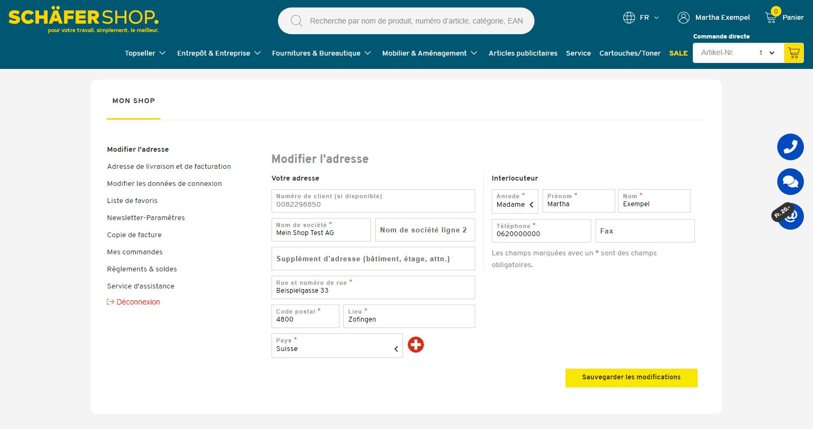Viewport: 813px width, 429px height.
Task: Open the Cartouches/Toner menu item
Action: click(630, 53)
